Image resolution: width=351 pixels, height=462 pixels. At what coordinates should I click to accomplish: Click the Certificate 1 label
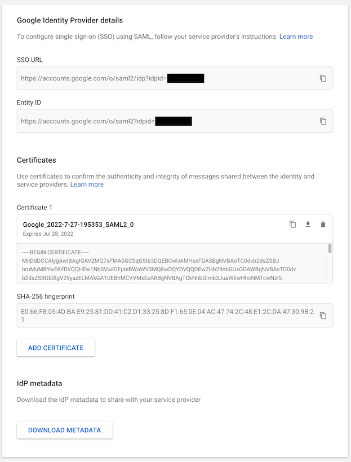click(x=34, y=207)
